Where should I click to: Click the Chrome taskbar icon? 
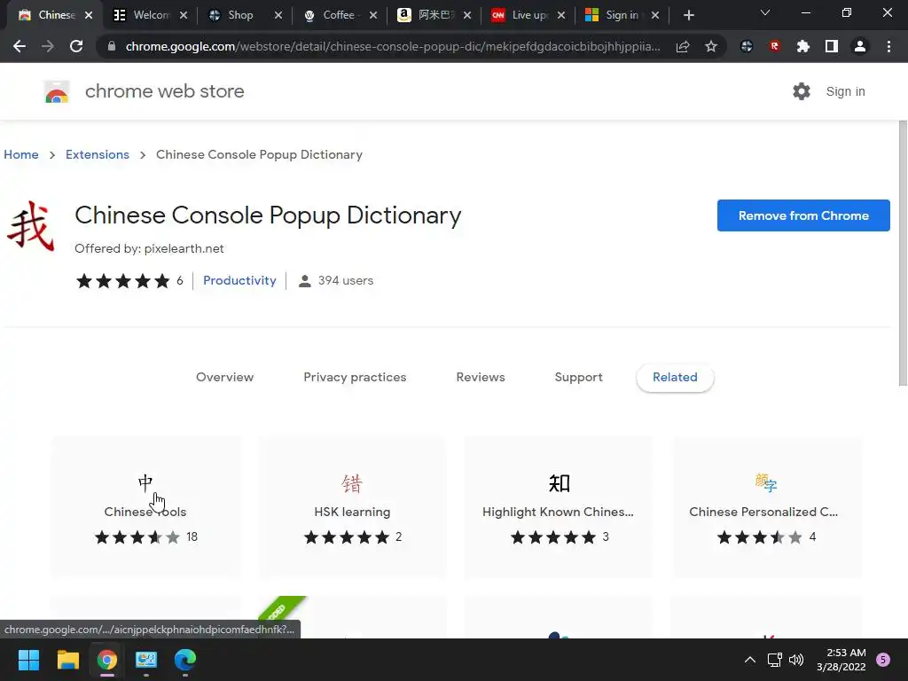point(107,659)
